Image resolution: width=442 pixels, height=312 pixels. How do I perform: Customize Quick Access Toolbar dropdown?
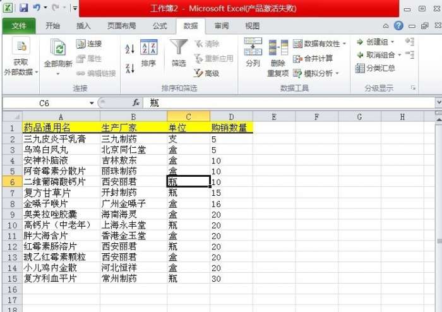pos(75,8)
